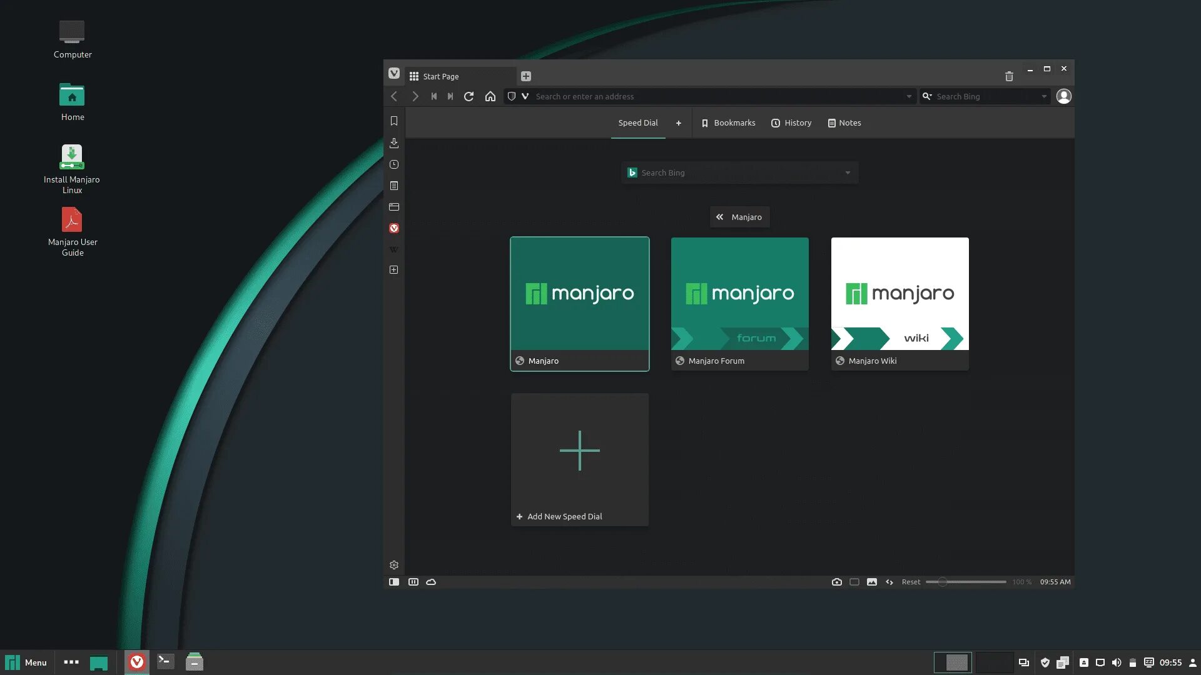The image size is (1201, 675).
Task: Open the Notes panel in sidebar
Action: (394, 186)
